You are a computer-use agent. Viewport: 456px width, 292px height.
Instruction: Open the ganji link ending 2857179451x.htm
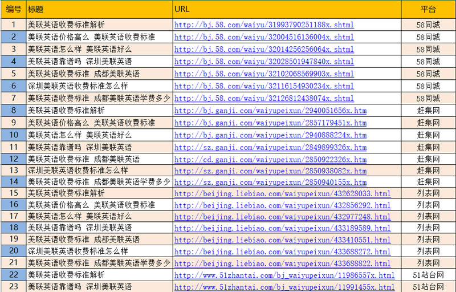[270, 123]
